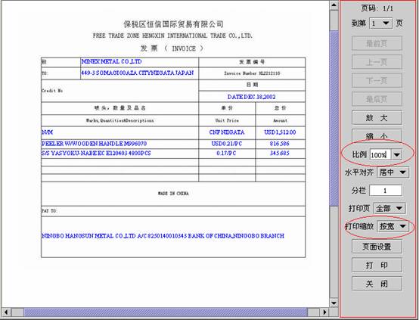Click the horizontal scrollbar left arrow

[x=6, y=312]
